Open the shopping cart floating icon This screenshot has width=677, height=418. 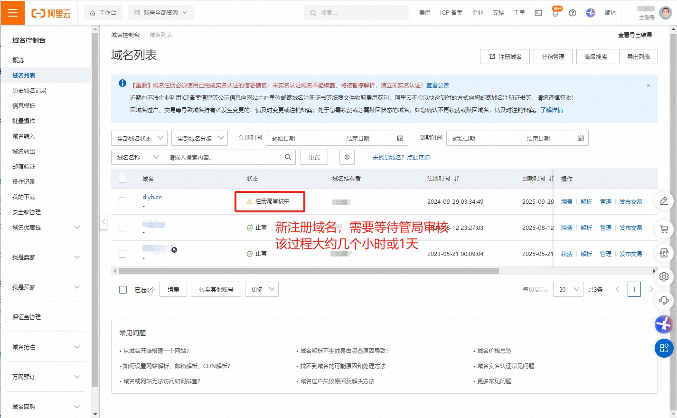pyautogui.click(x=664, y=229)
